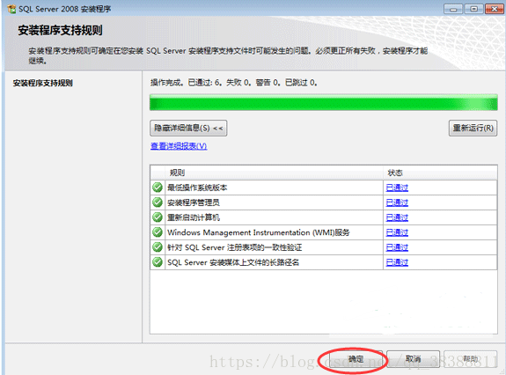Click 重新运行(R) to rerun checks
Image resolution: width=506 pixels, height=375 pixels.
point(473,129)
